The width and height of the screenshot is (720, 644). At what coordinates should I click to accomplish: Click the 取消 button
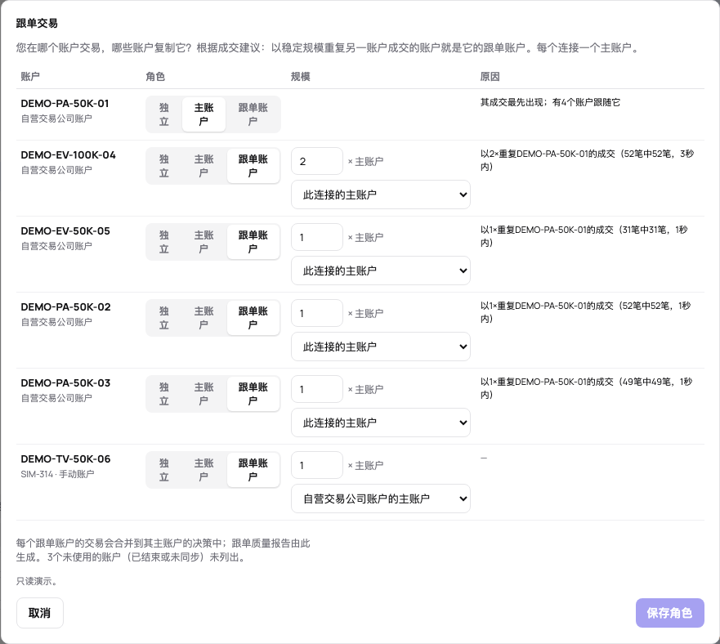click(40, 613)
